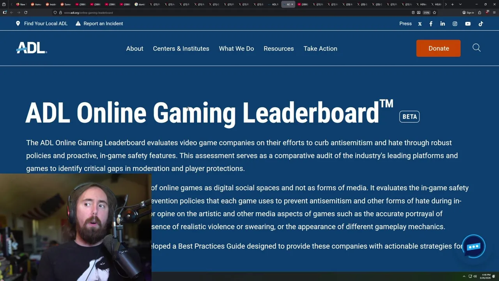Screen dimensions: 499x281
Task: Switch to the Google 'dumb' tab
Action: (140, 4)
